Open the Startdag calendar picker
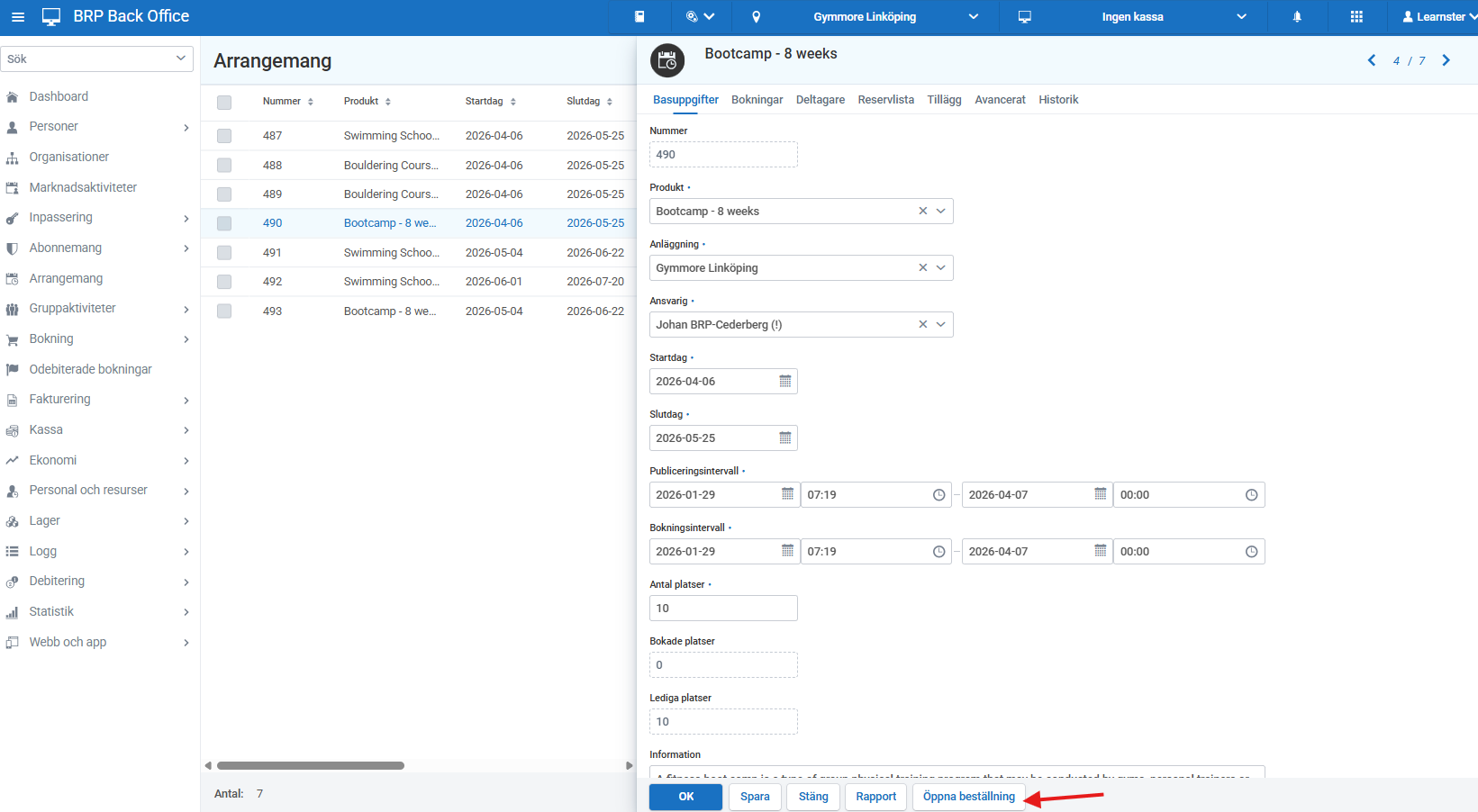Image resolution: width=1478 pixels, height=812 pixels. tap(784, 382)
